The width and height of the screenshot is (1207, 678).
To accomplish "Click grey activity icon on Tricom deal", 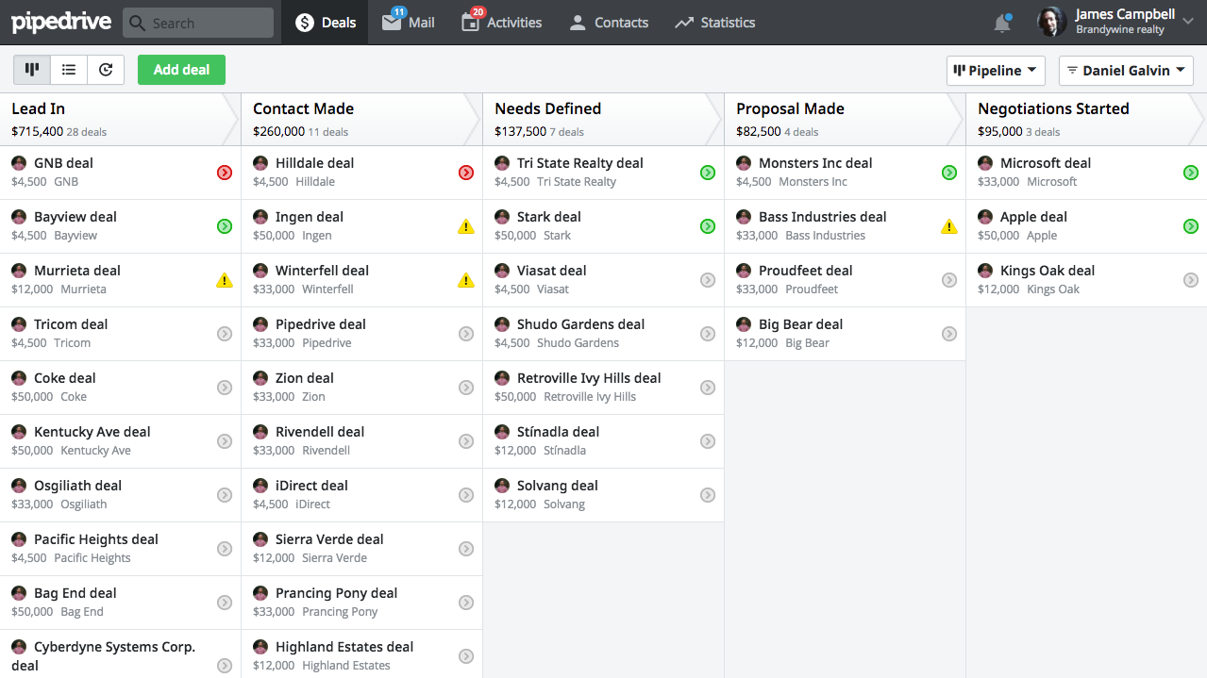I will 225,334.
